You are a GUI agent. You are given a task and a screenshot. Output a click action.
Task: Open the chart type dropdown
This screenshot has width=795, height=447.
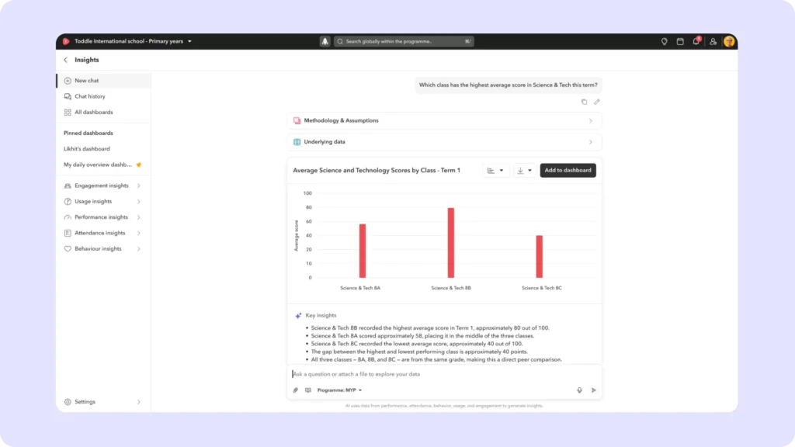(x=495, y=170)
